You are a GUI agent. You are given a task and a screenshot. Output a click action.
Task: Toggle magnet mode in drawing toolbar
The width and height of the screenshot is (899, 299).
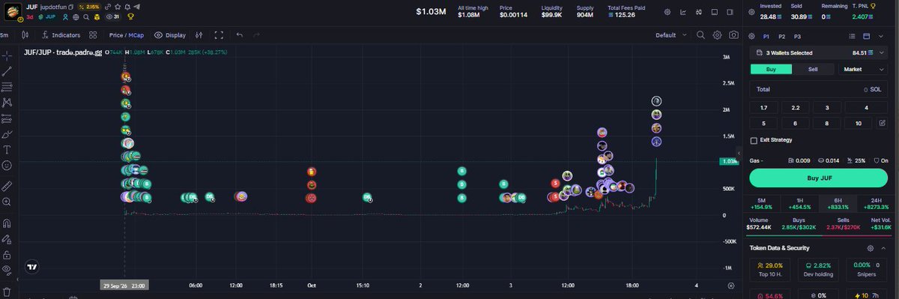tap(7, 223)
